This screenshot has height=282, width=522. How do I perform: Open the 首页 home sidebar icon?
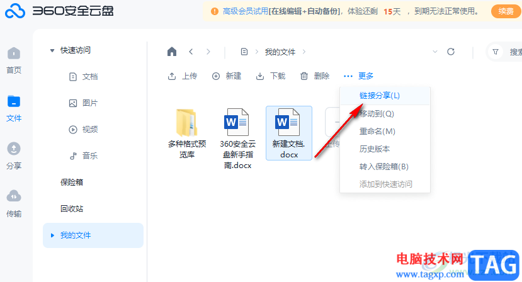tap(14, 60)
